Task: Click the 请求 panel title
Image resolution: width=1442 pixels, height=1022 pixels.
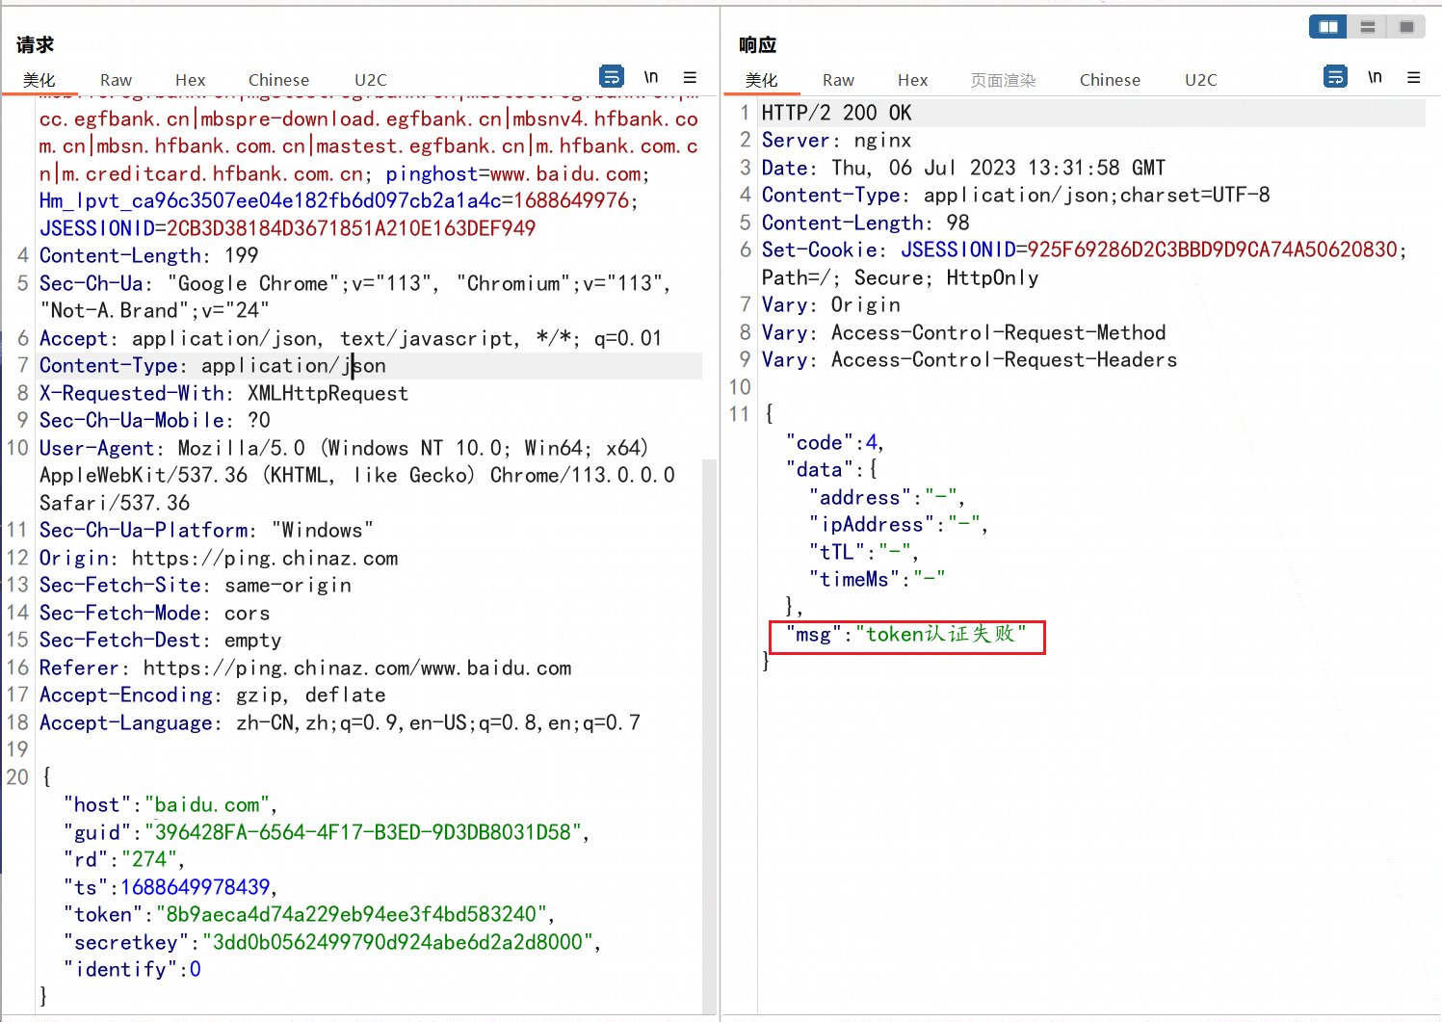Action: 35,44
